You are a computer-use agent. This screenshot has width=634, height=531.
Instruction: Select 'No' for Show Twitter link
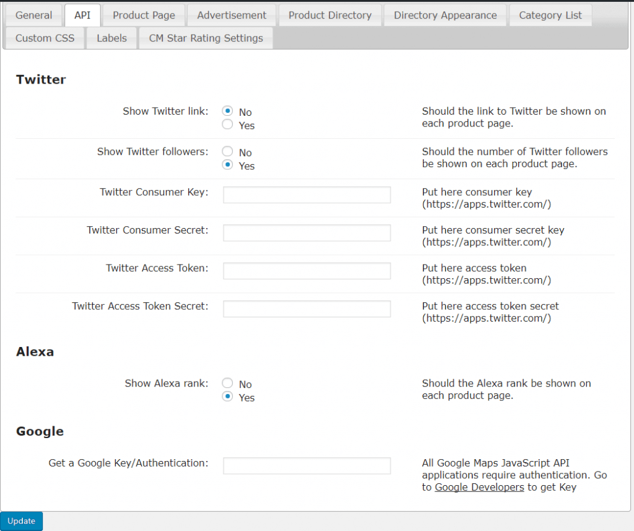[228, 112]
